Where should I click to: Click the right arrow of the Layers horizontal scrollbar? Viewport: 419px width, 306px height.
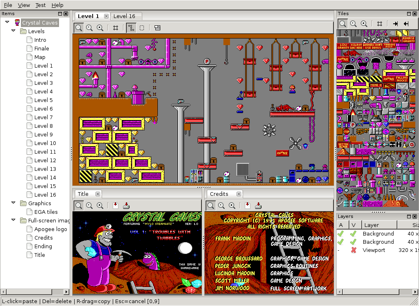click(416, 292)
